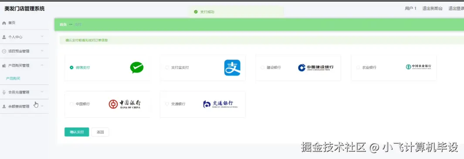464x159 pixels.
Task: Click the blue Alipay logo
Action: pos(232,68)
